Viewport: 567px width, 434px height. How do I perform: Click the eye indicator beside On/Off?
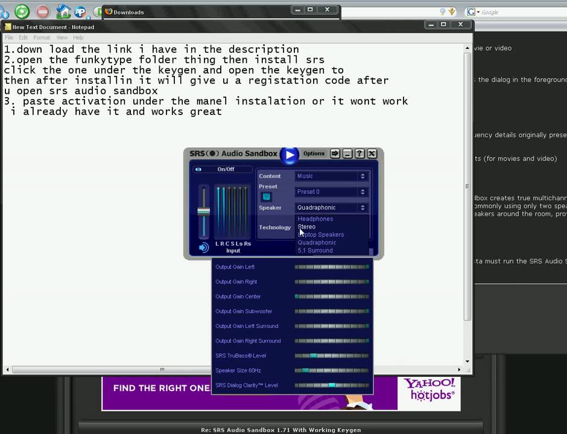click(198, 169)
